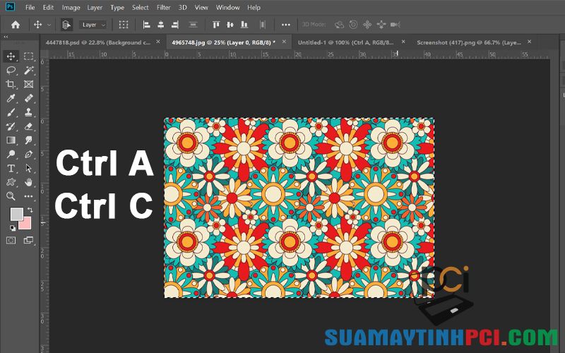Select the Healing Brush tool
Screen dimensions: 565x353
(28, 98)
